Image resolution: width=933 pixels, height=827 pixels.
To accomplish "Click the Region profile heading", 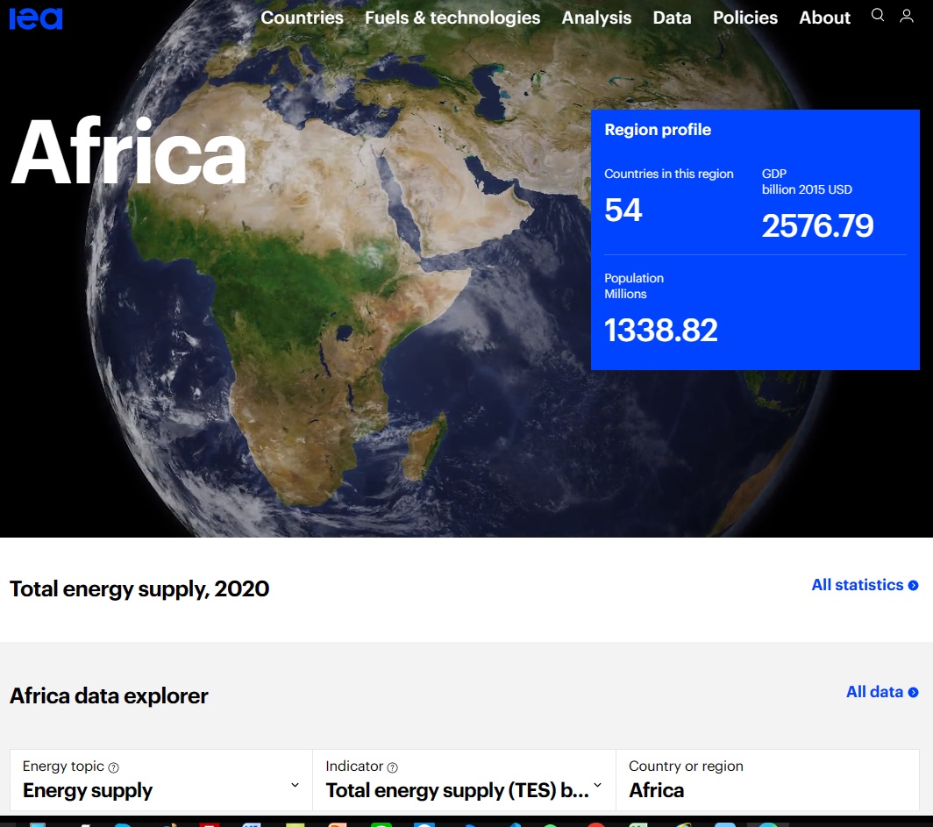I will [x=658, y=130].
